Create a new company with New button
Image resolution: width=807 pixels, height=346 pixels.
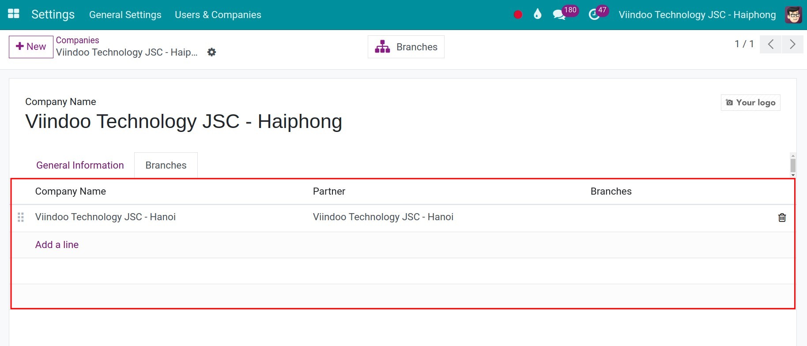click(x=31, y=47)
